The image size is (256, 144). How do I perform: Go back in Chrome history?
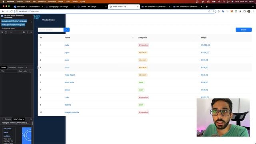(x=3, y=11)
